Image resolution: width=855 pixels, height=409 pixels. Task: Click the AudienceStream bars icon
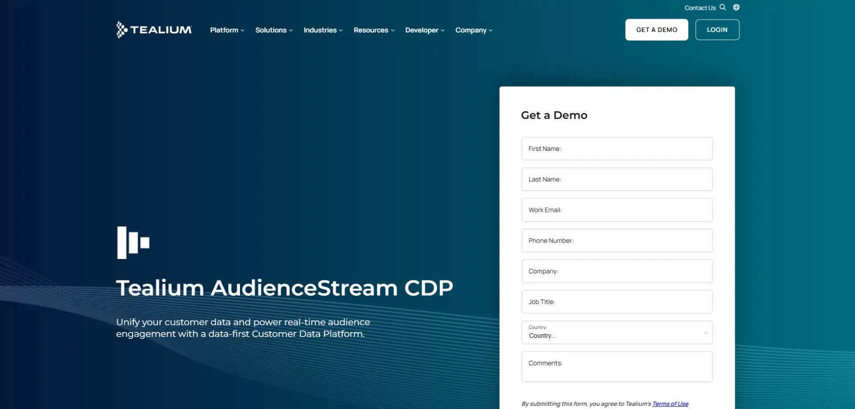coord(133,243)
